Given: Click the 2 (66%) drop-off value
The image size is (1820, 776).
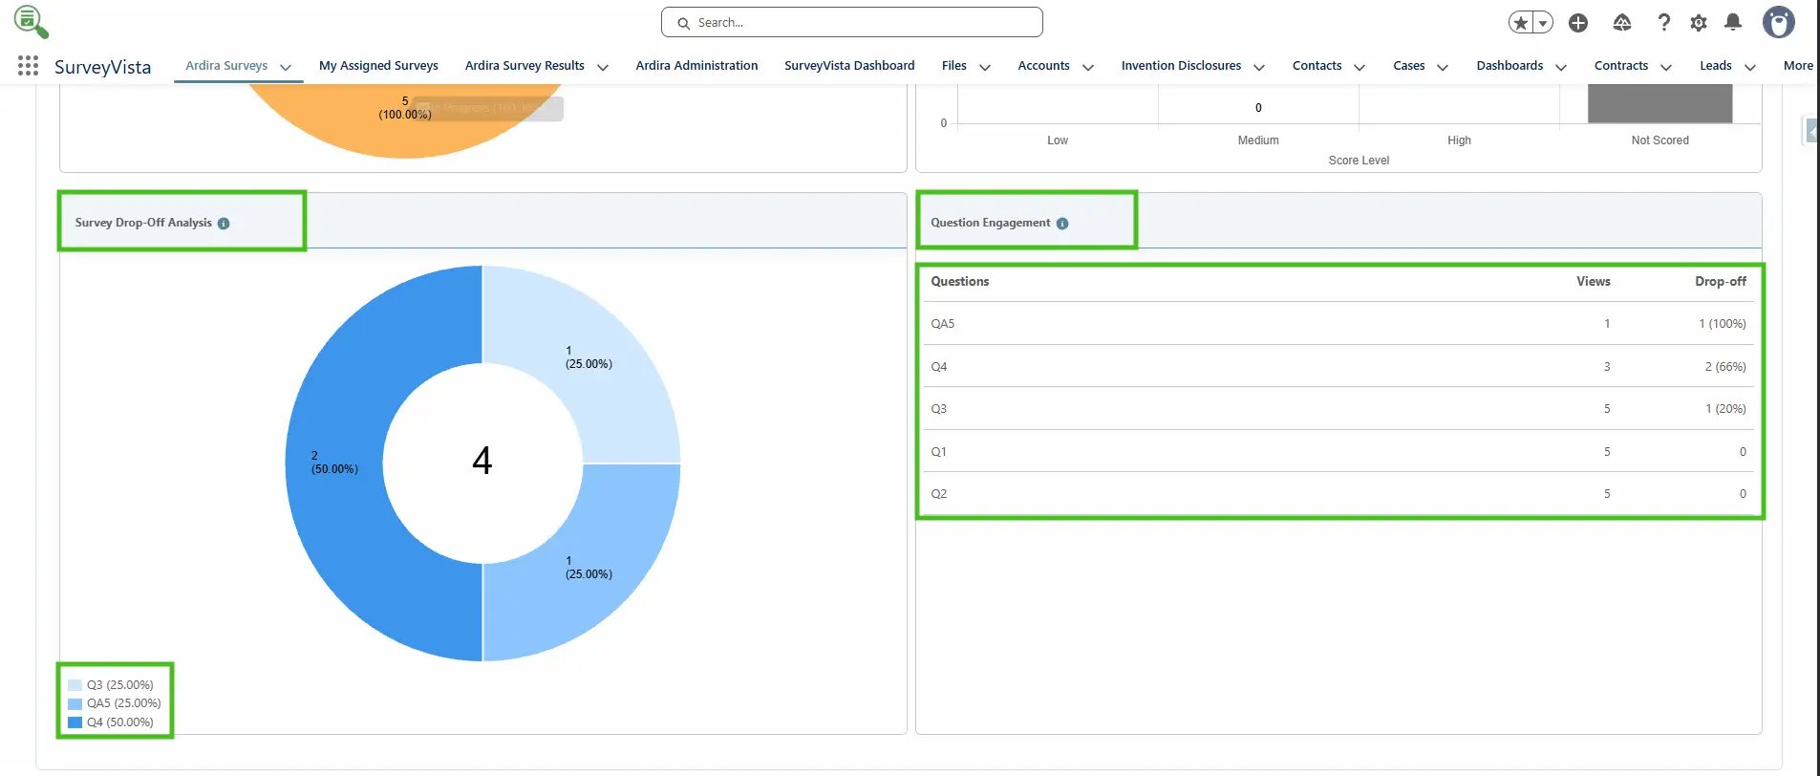Looking at the screenshot, I should point(1725,367).
